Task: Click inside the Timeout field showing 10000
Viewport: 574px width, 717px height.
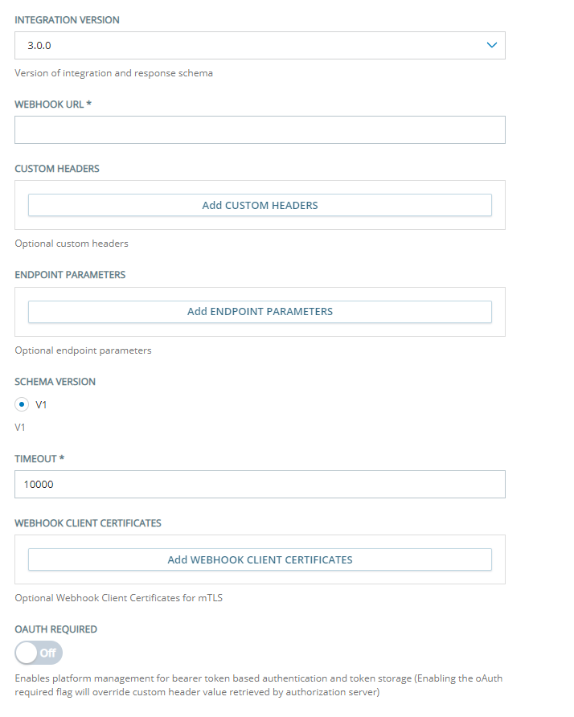Action: (259, 484)
